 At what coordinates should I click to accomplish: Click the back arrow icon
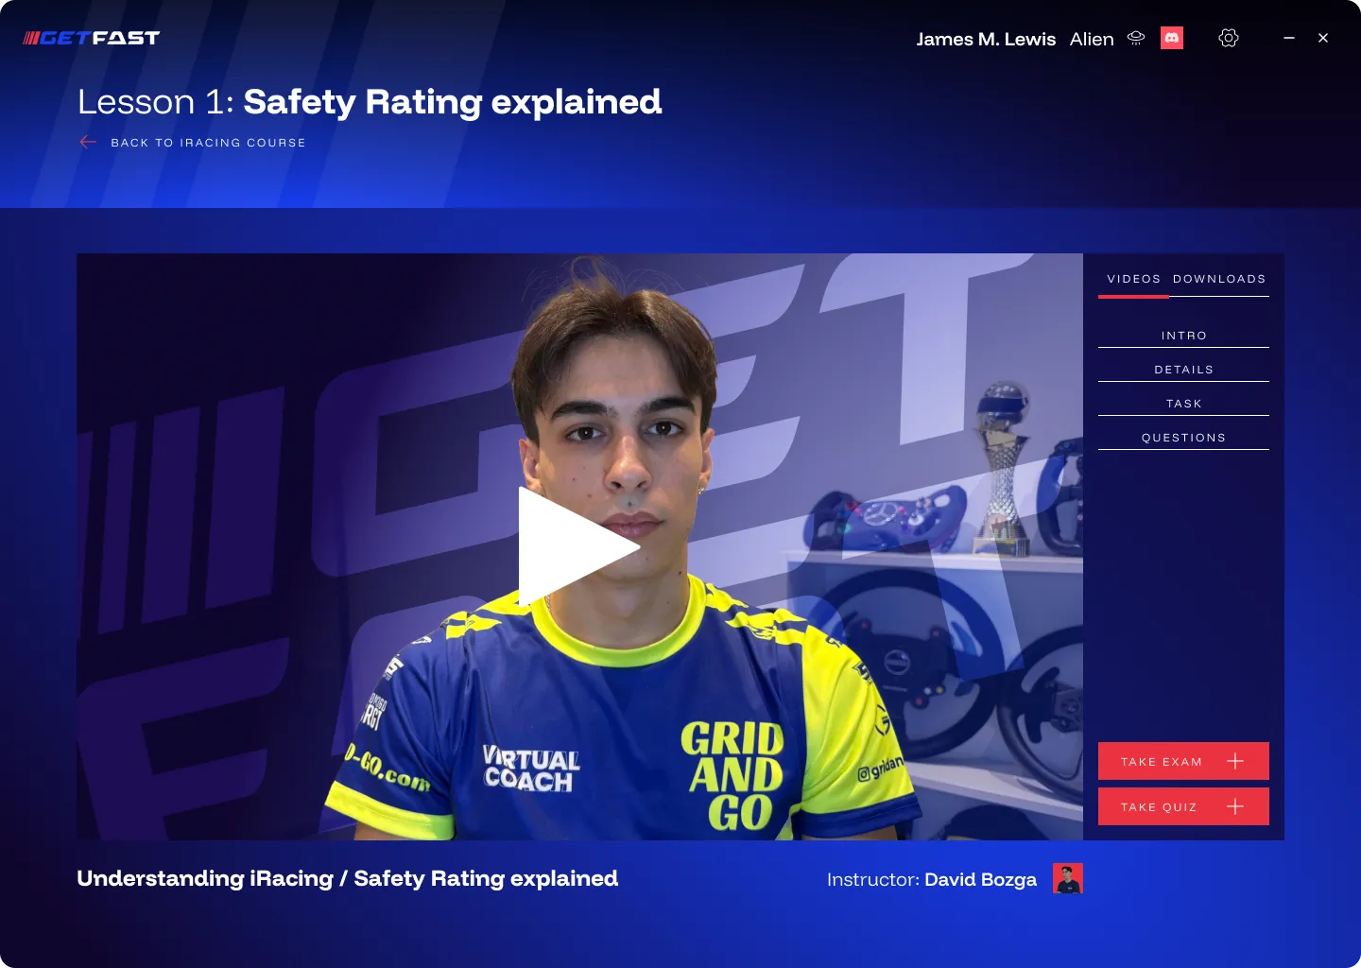(88, 142)
